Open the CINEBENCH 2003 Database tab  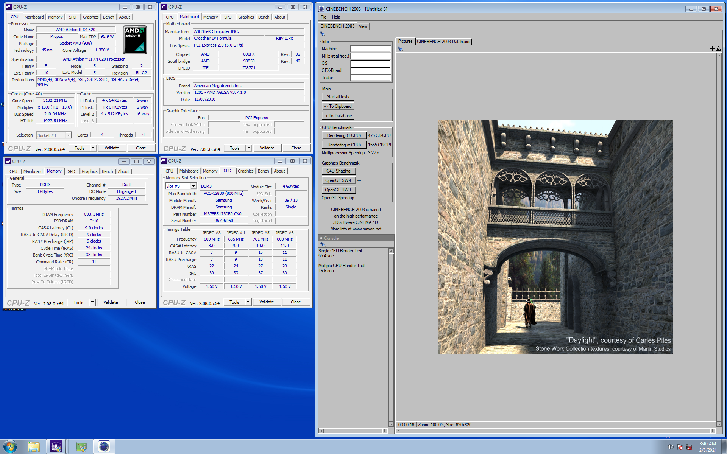point(443,42)
